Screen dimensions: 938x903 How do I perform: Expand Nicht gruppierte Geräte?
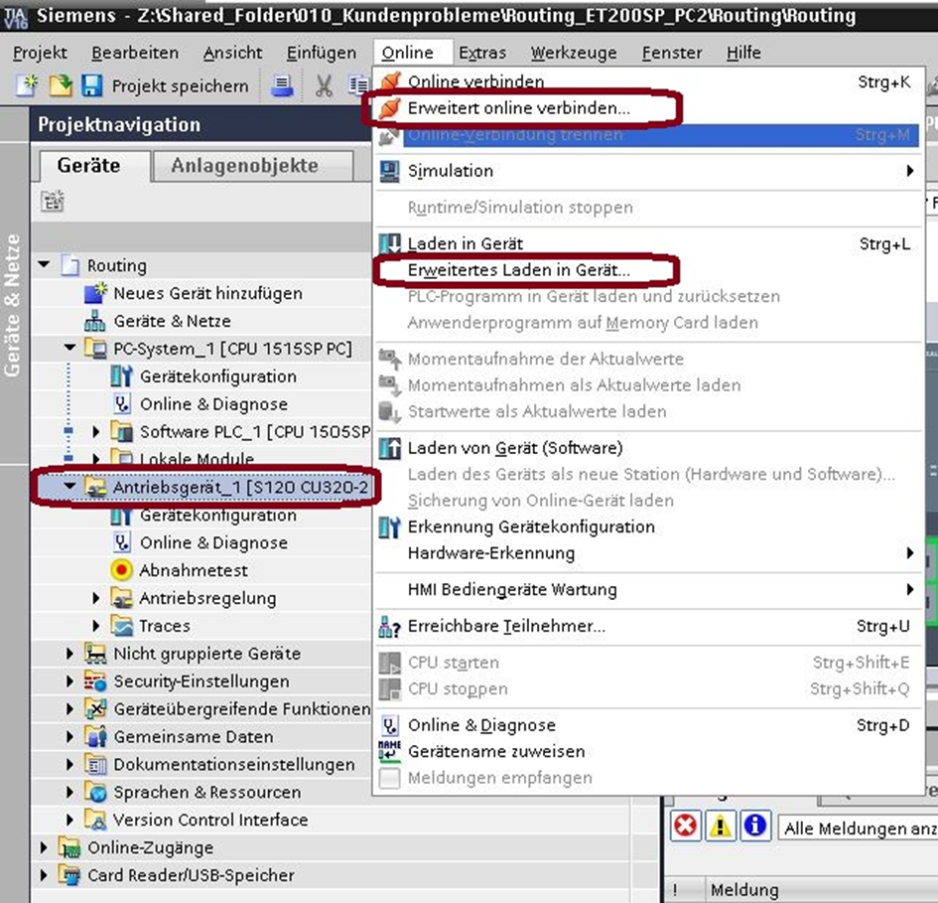(x=70, y=654)
